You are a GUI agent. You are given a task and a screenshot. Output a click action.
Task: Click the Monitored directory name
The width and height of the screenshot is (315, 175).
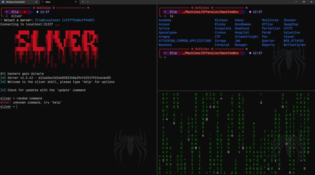[x=270, y=20]
